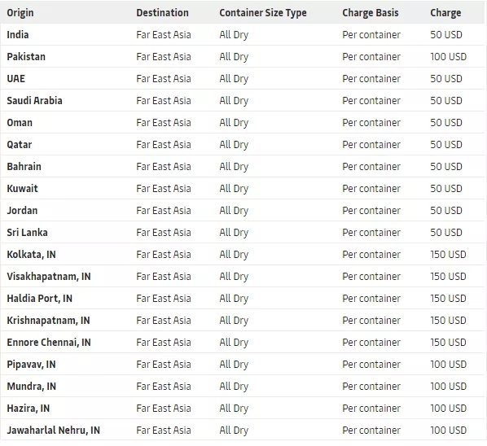The image size is (487, 446).
Task: Select the India origin row
Action: pyautogui.click(x=242, y=34)
